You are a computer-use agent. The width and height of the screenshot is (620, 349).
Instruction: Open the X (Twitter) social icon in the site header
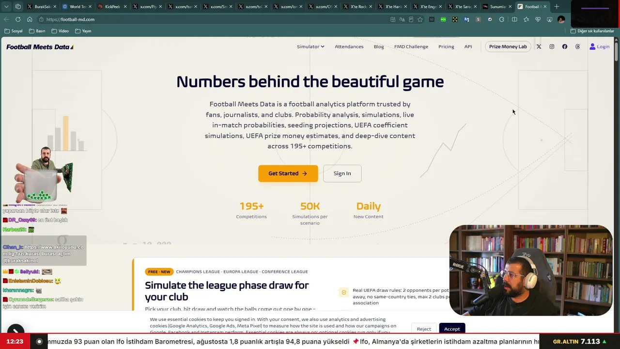pos(539,47)
